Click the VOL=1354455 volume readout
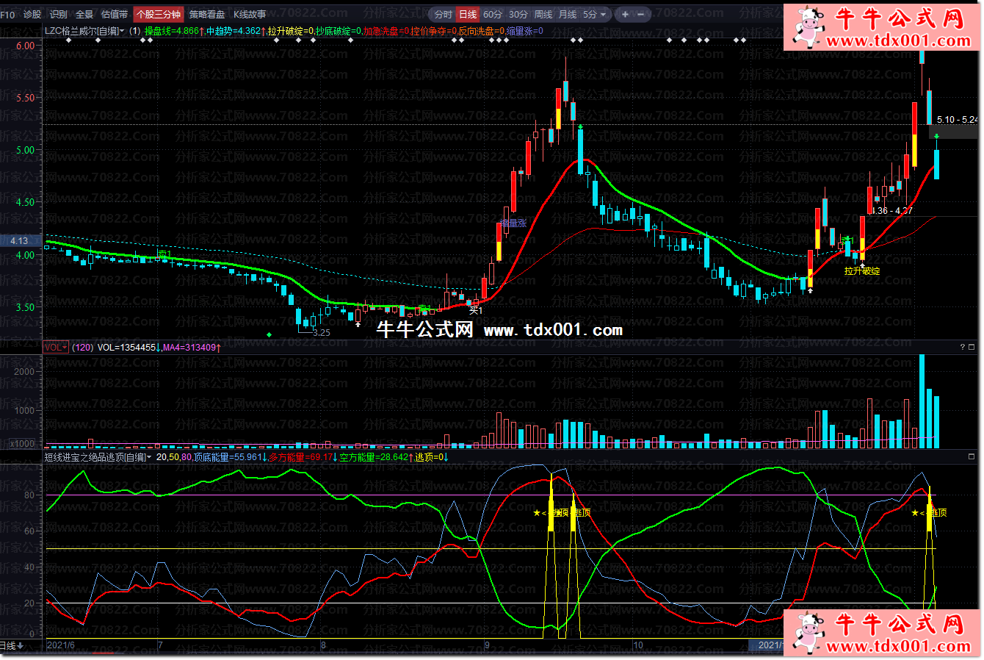Viewport: 984px width, 660px height. tap(129, 347)
